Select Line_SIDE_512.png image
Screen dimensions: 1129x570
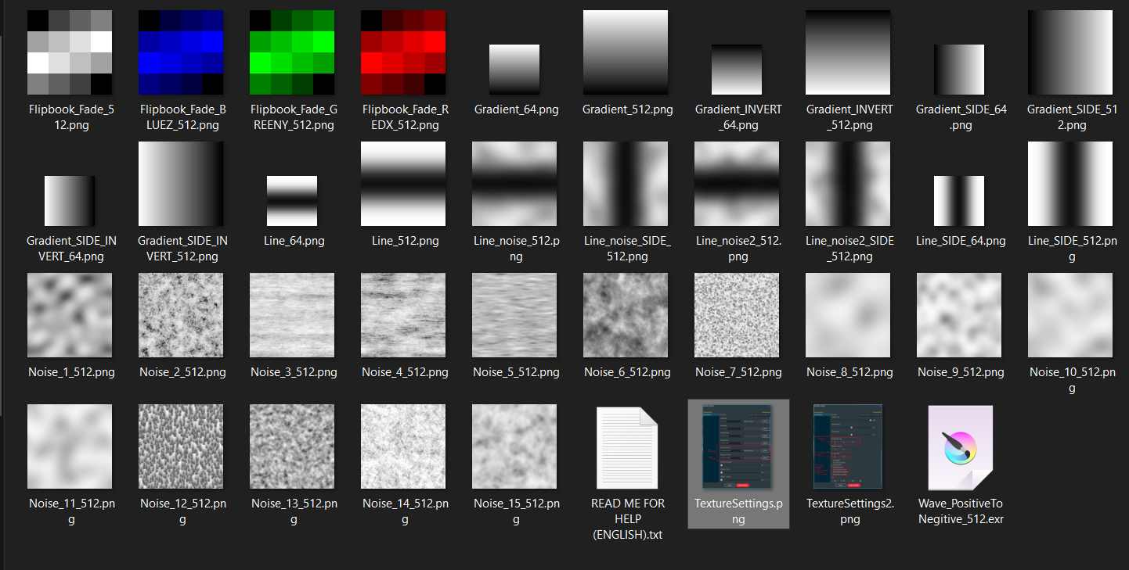click(1070, 184)
